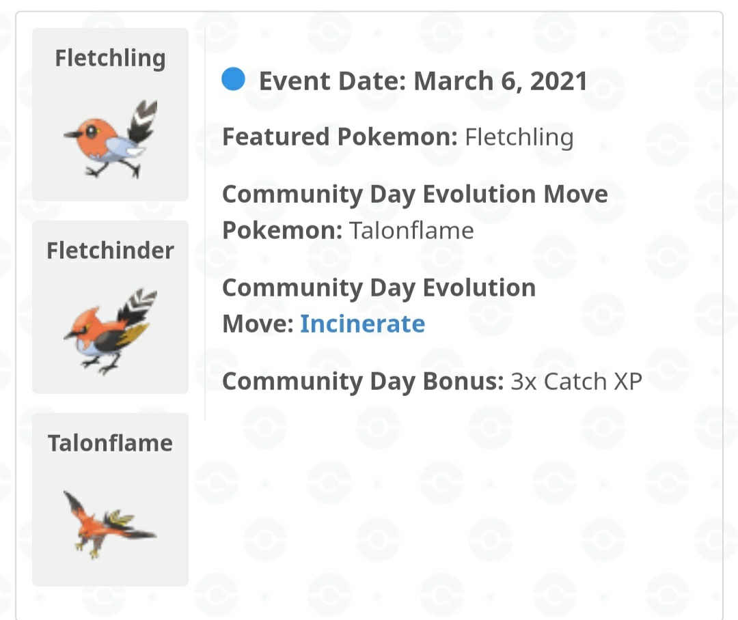This screenshot has height=620, width=738.
Task: Click the vertical divider beside the Pokemon cards
Action: click(205, 225)
